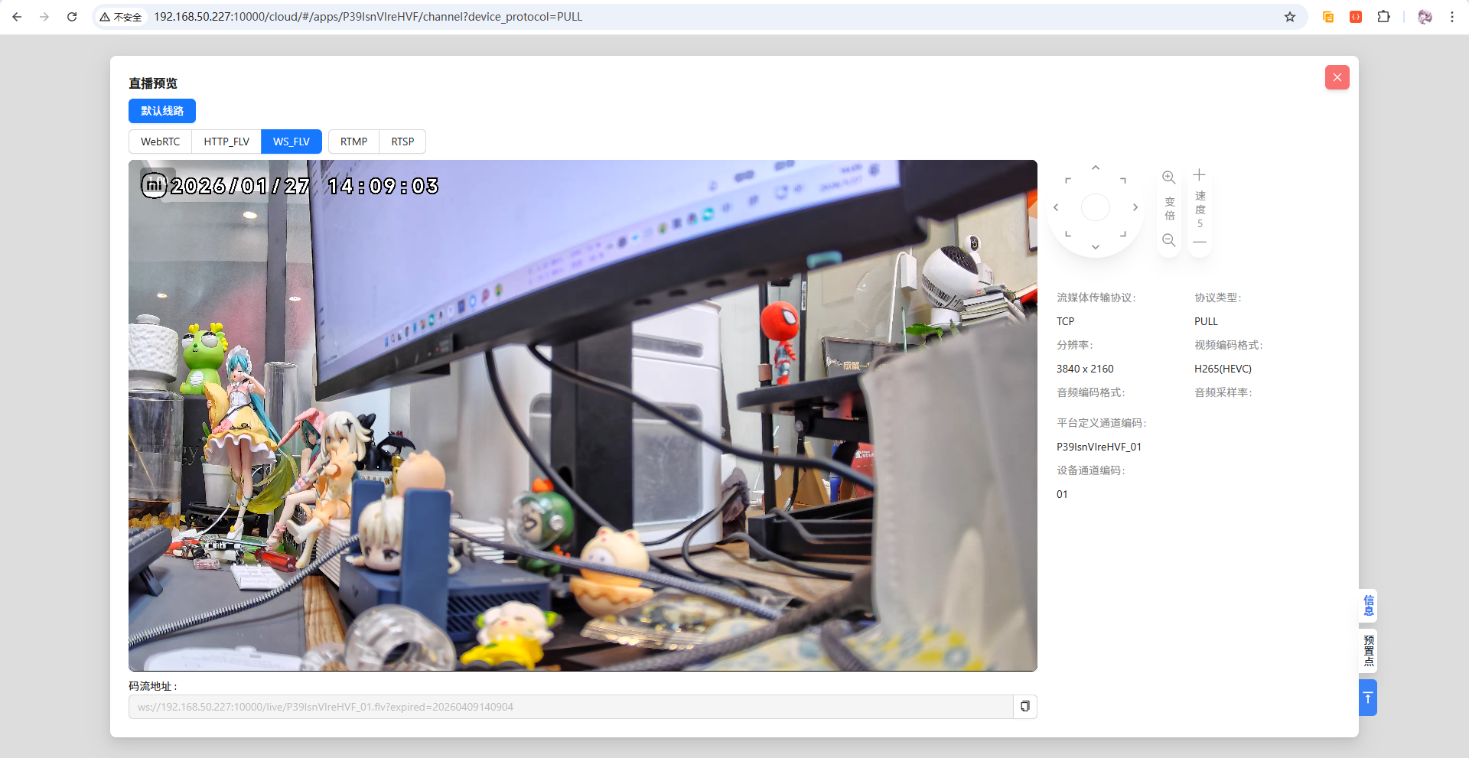Open the 信息 side panel

coord(1368,606)
